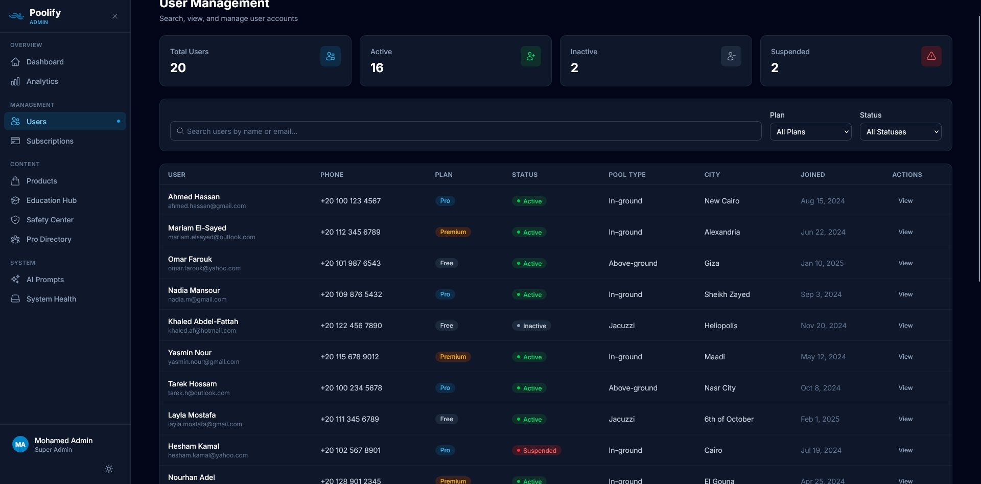Go to the Analytics section
981x484 pixels.
(65, 81)
